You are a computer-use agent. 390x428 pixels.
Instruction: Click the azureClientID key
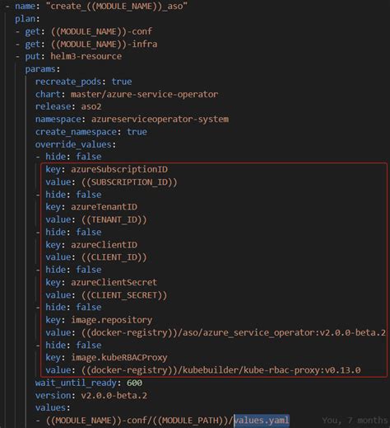tap(104, 244)
